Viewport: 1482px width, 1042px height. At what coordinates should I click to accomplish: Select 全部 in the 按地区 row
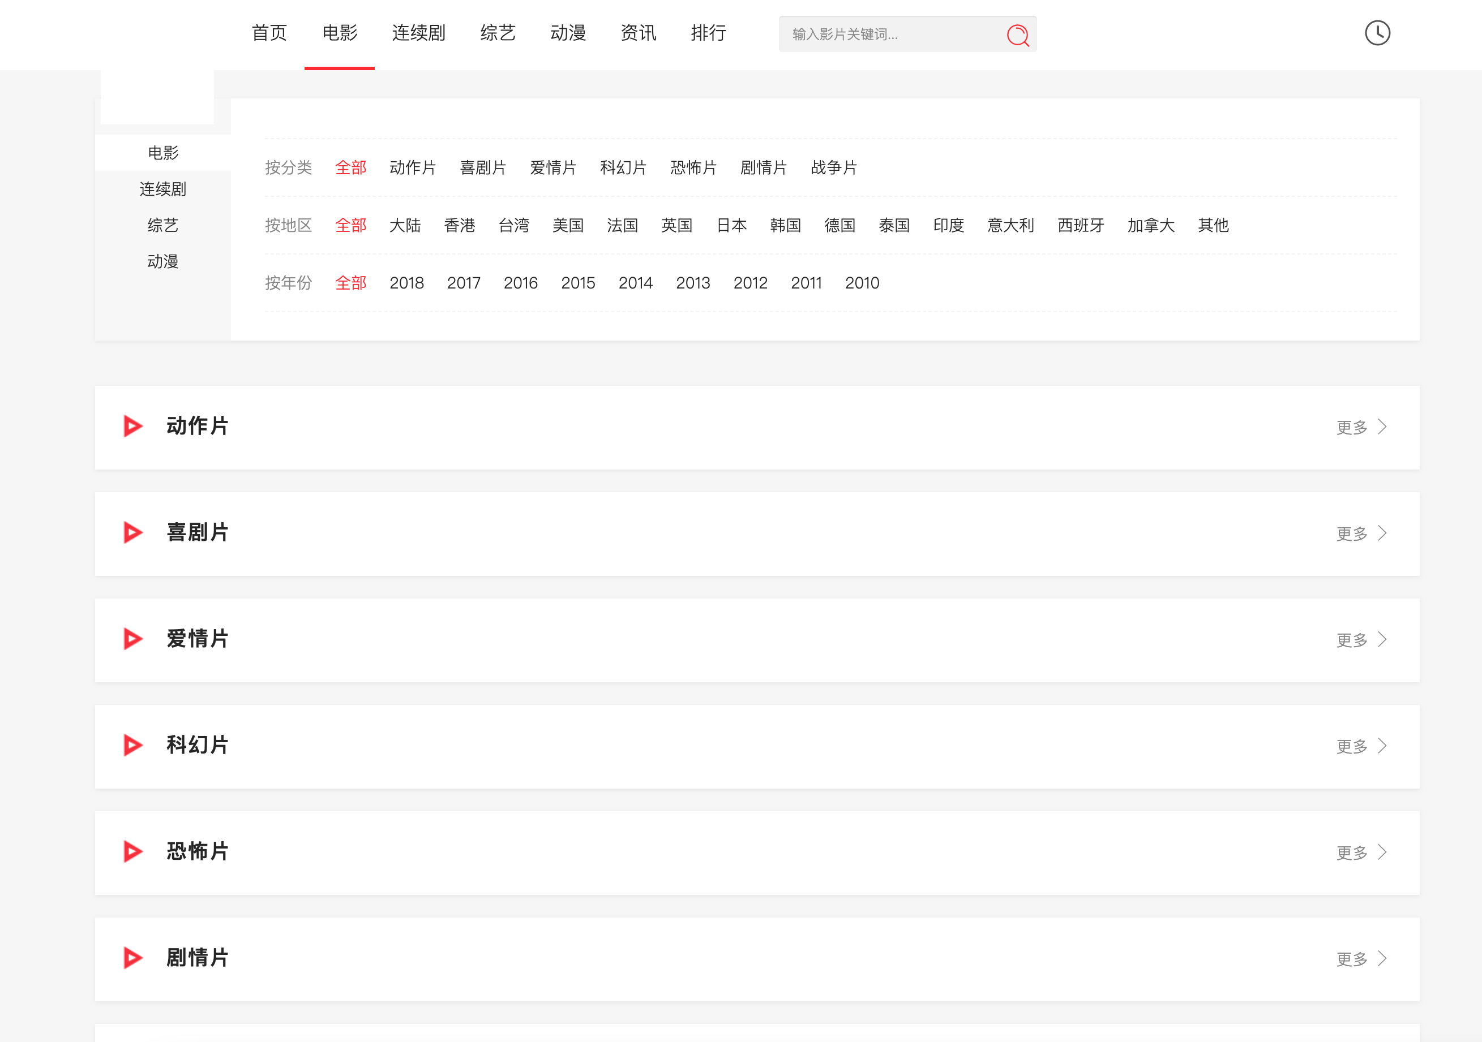(351, 225)
